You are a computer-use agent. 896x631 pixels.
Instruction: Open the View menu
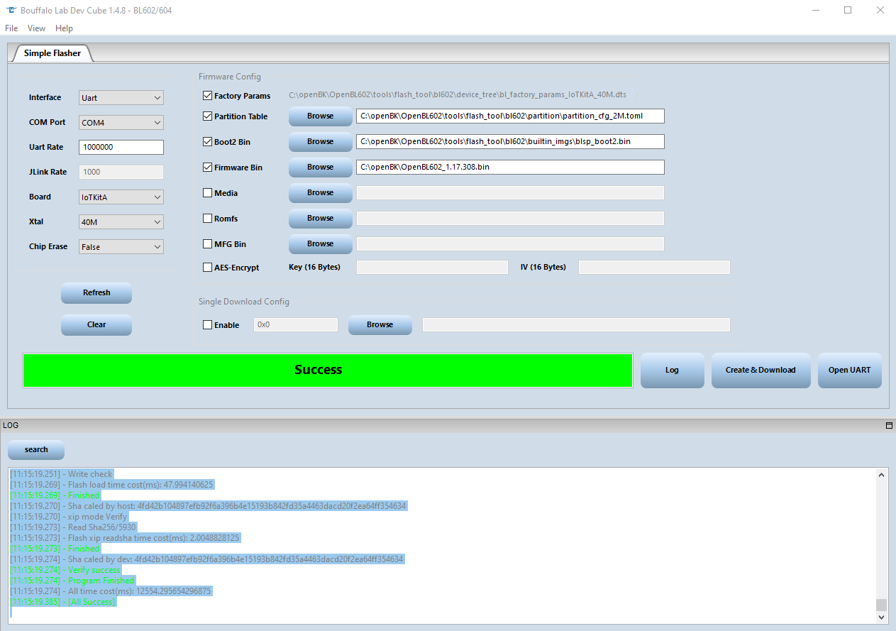(36, 28)
